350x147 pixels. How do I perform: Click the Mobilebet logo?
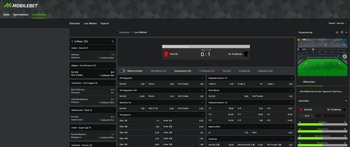[21, 5]
